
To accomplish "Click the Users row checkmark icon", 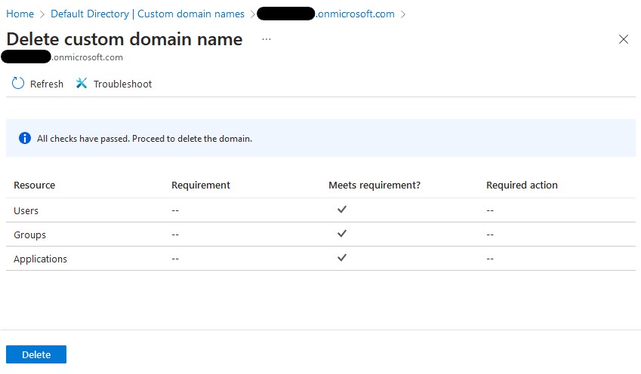I will [342, 210].
